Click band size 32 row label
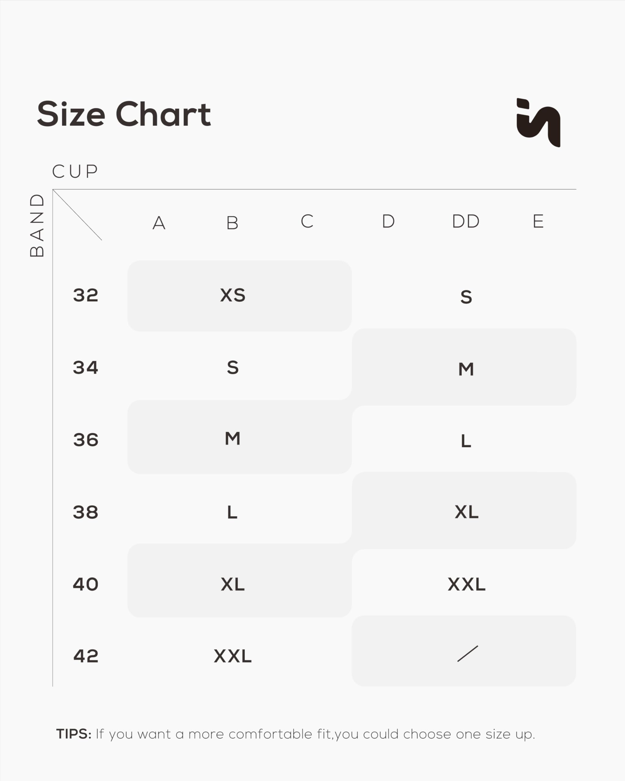The height and width of the screenshot is (781, 625). click(85, 295)
